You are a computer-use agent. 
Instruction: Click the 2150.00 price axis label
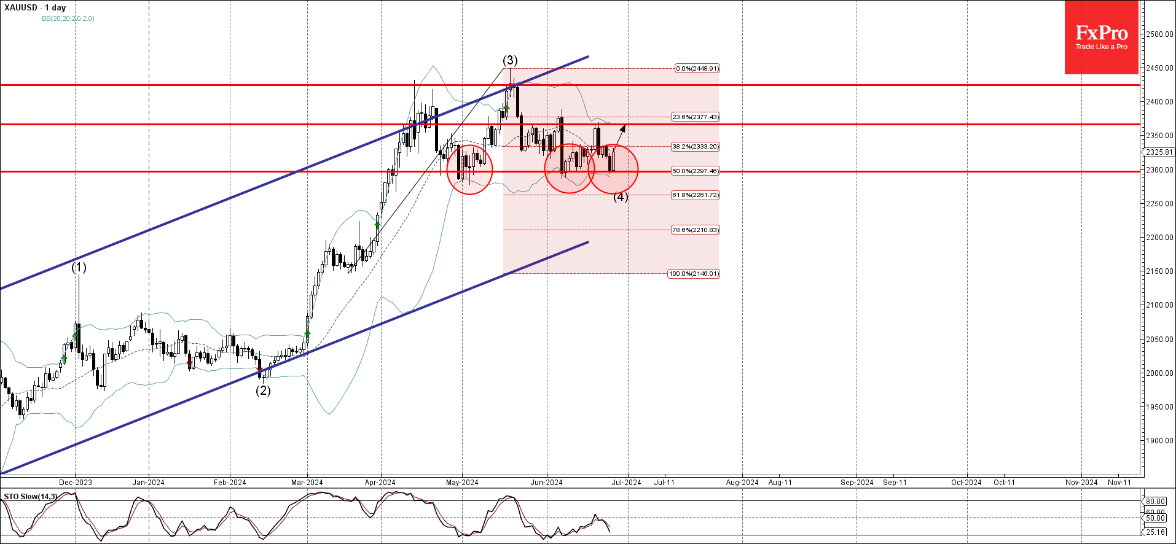(1160, 271)
